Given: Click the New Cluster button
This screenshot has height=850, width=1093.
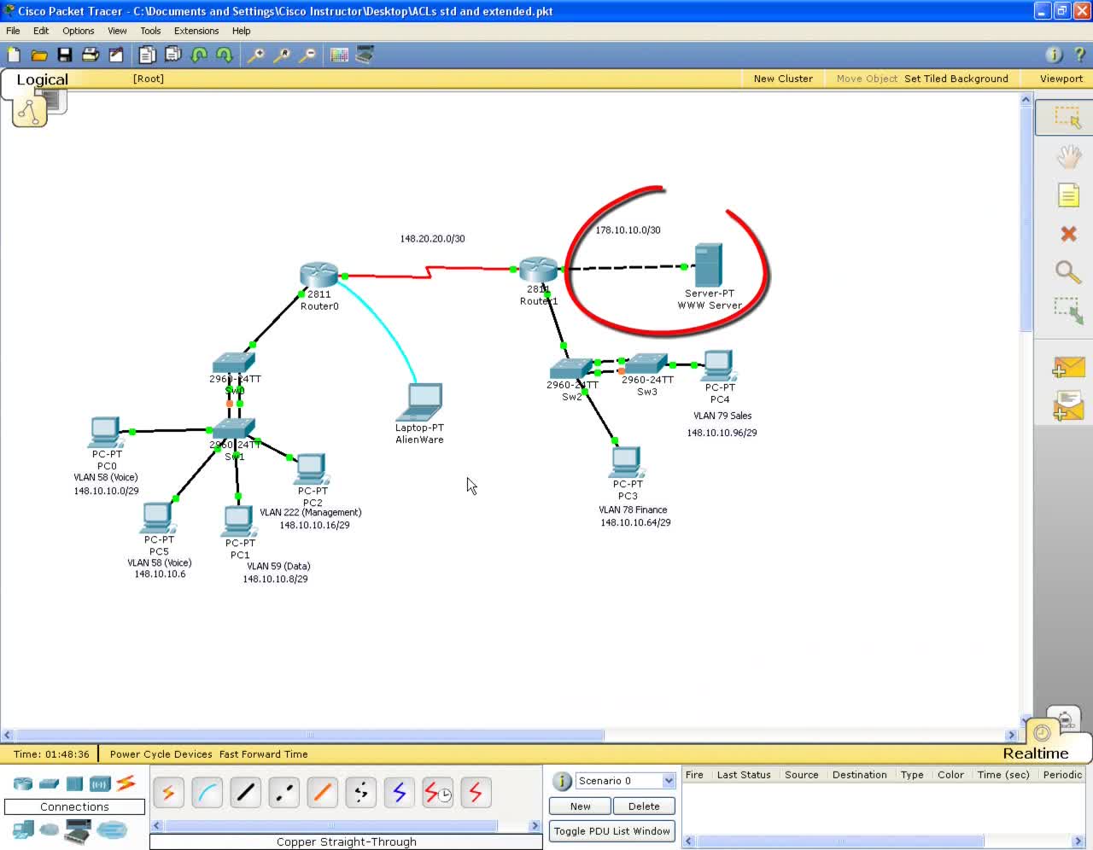Looking at the screenshot, I should pyautogui.click(x=783, y=79).
